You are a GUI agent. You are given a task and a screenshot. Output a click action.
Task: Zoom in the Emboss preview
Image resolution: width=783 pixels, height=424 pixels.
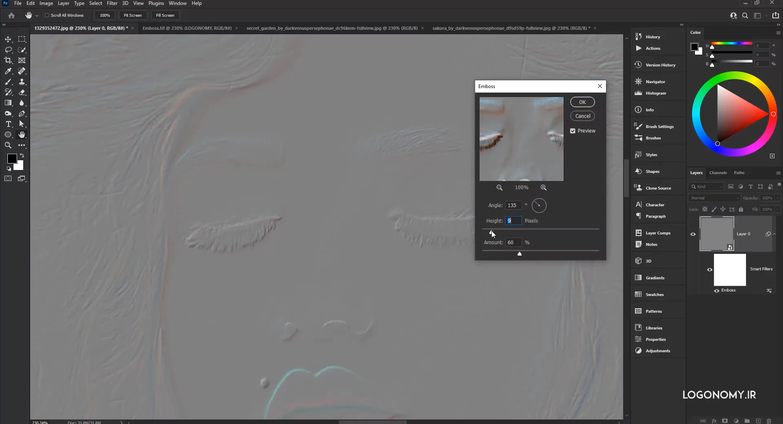click(543, 188)
